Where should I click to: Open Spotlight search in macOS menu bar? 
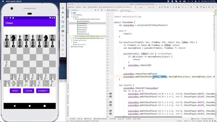[x=192, y=1]
